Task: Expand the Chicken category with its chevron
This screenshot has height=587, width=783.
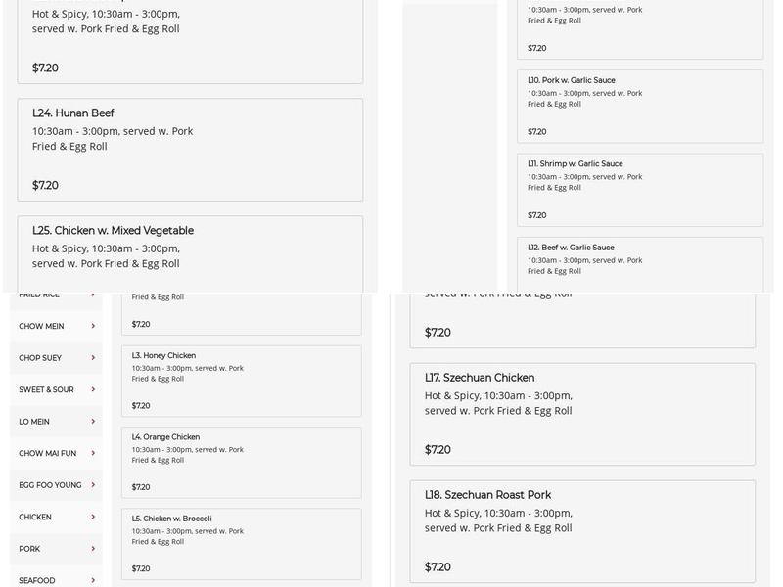Action: click(x=93, y=517)
